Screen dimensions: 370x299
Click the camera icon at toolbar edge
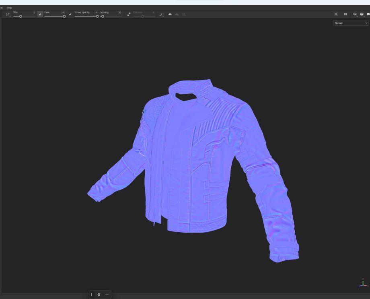(368, 14)
